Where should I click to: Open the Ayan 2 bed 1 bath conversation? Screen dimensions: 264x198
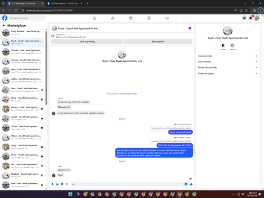pyautogui.click(x=23, y=71)
